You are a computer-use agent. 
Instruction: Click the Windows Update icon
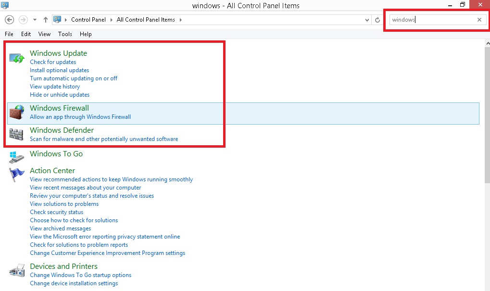point(16,58)
